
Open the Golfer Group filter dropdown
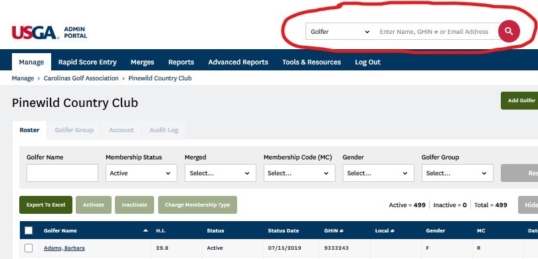click(458, 173)
